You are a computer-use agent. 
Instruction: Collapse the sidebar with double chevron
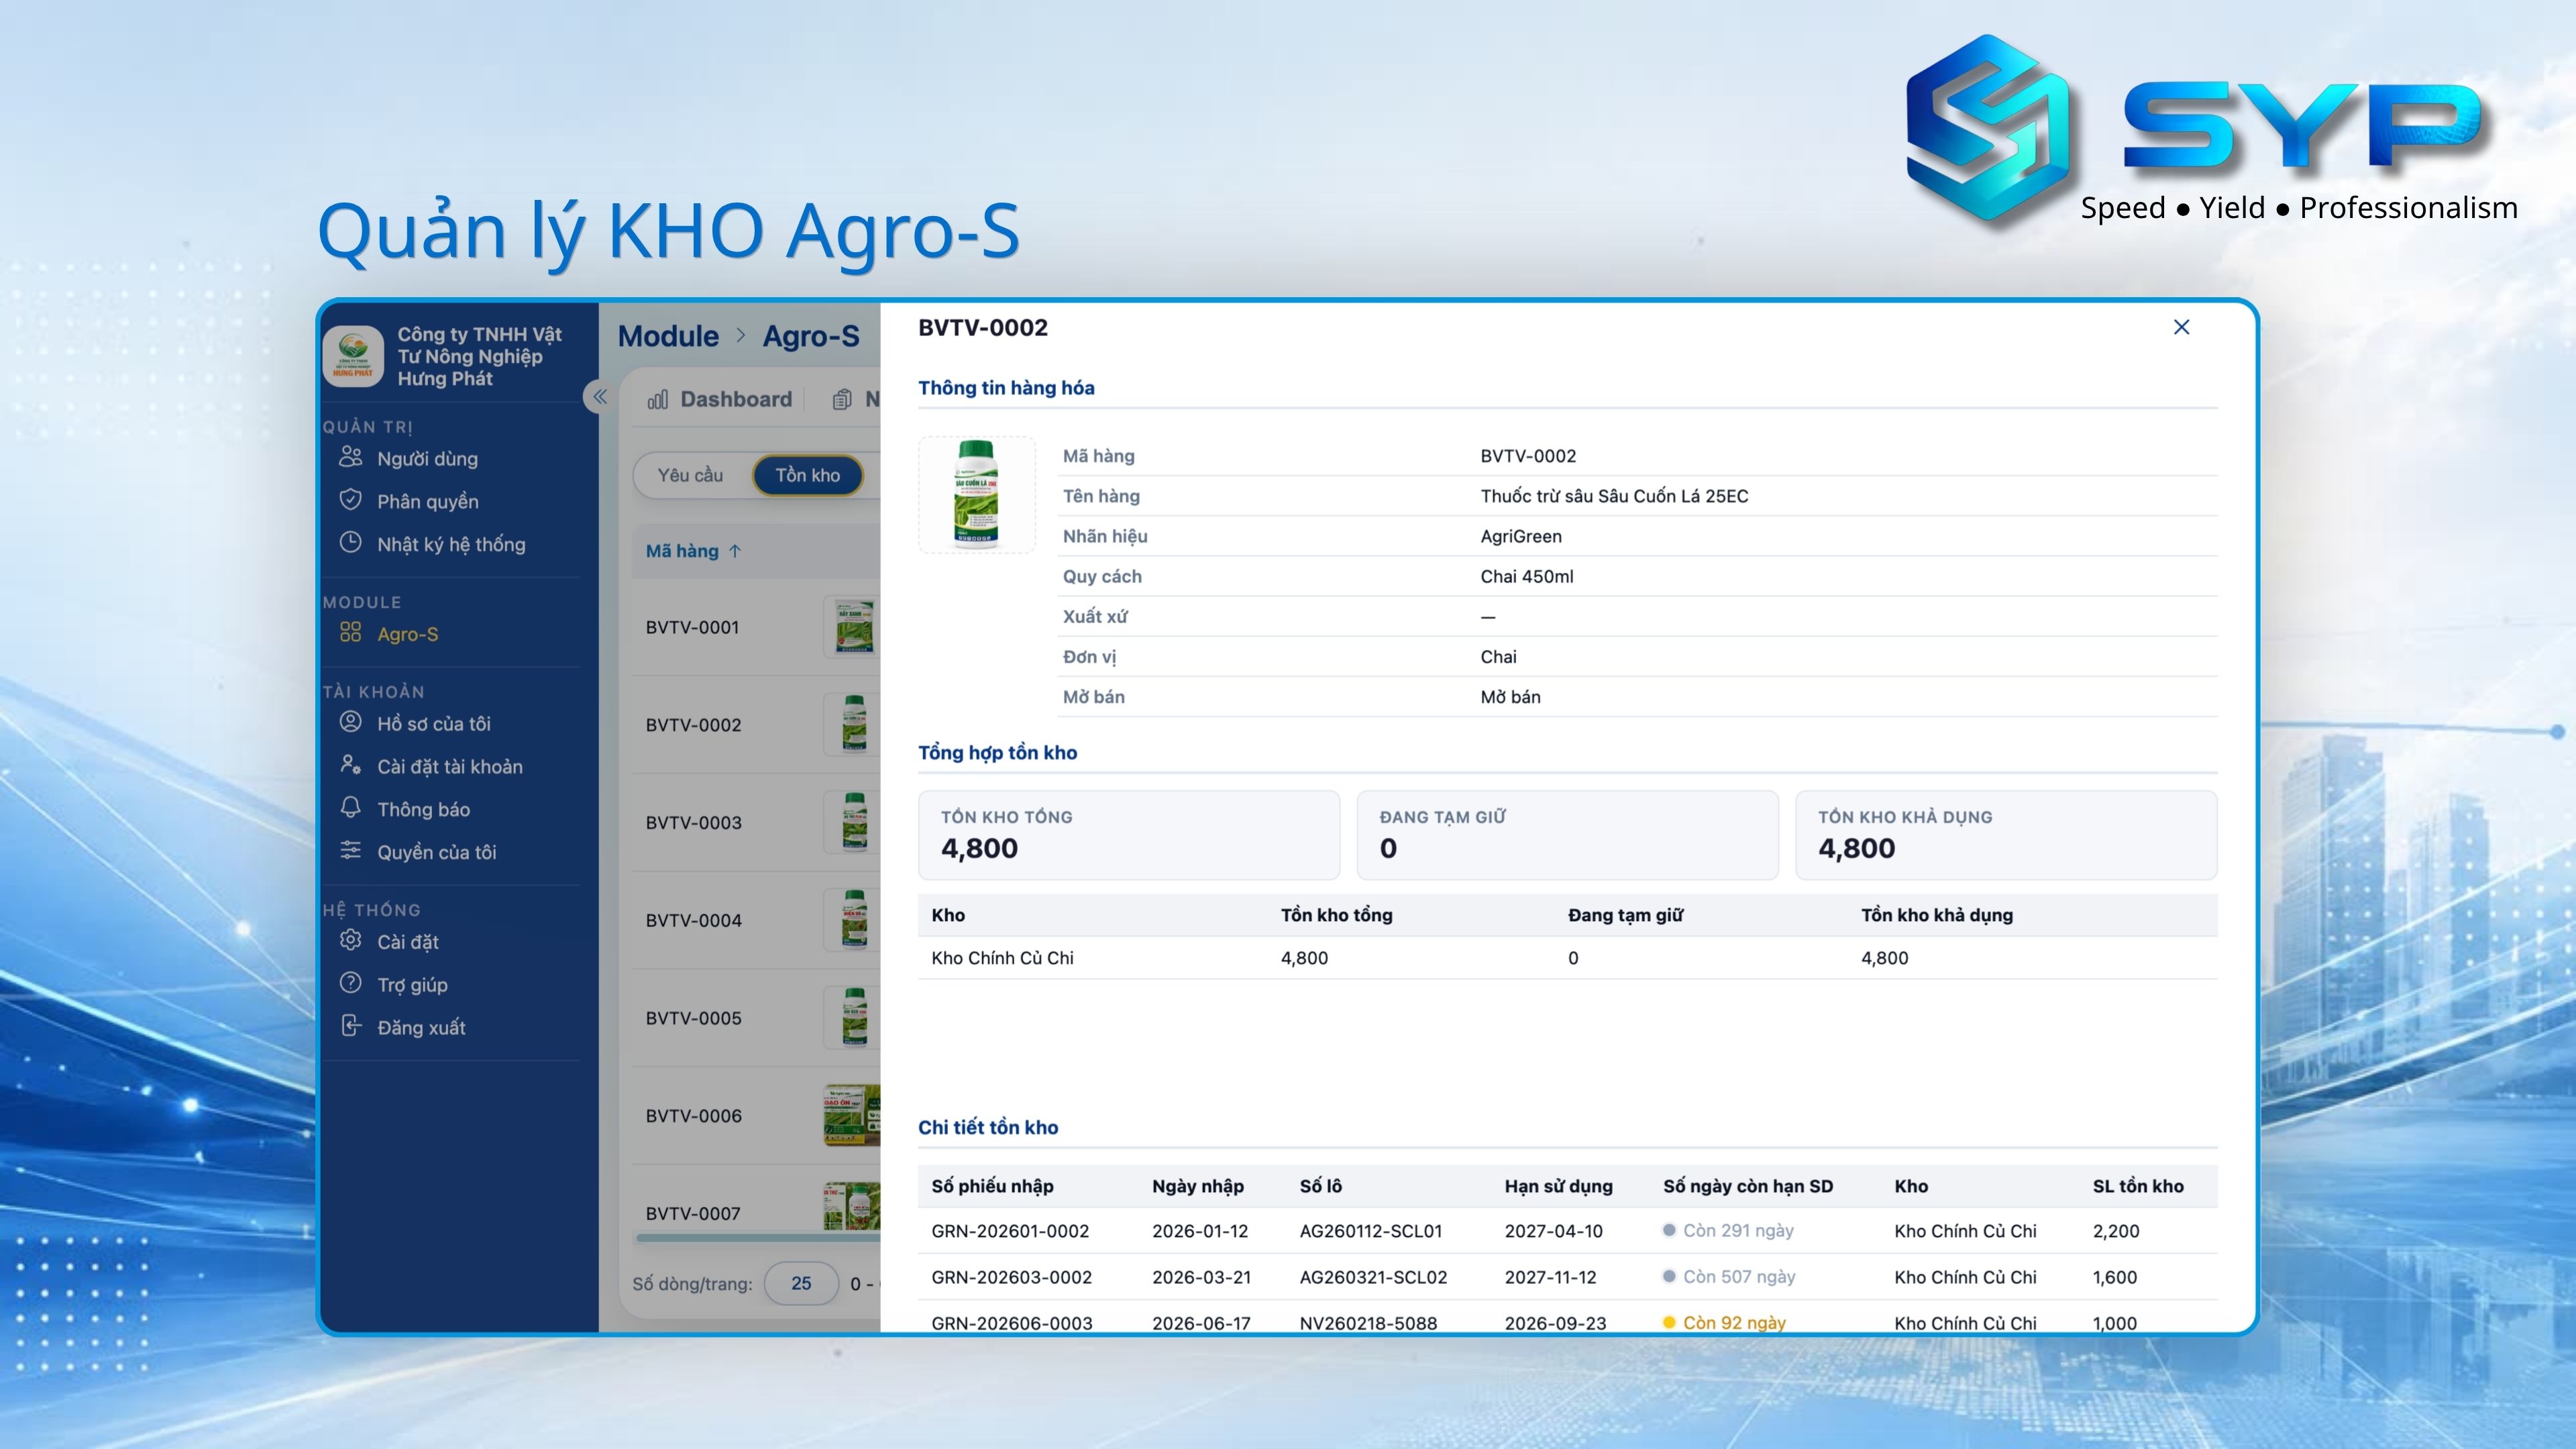click(x=600, y=397)
